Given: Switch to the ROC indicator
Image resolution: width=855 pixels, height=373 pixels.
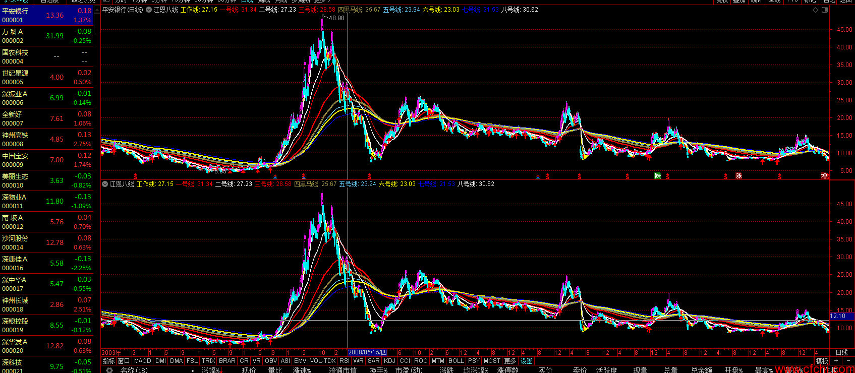Looking at the screenshot, I should 421,361.
